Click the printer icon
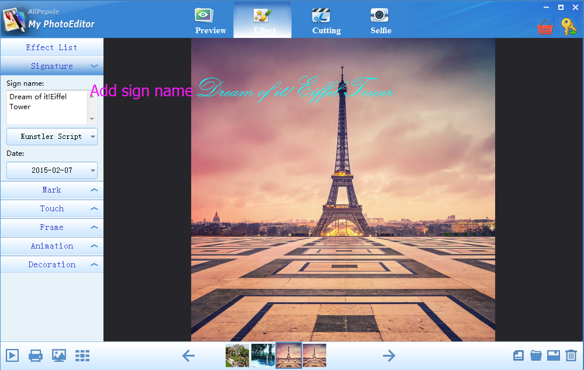The height and width of the screenshot is (370, 584). tap(36, 355)
